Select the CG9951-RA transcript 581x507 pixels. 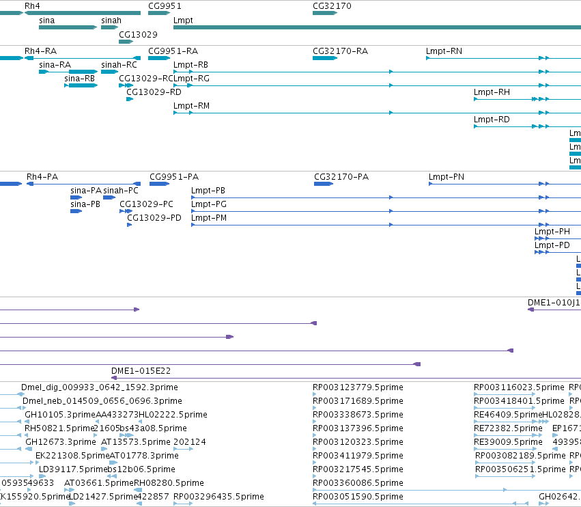pos(159,58)
